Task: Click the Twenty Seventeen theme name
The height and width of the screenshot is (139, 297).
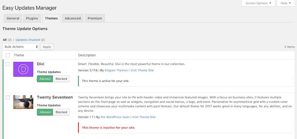Action: tap(55, 97)
